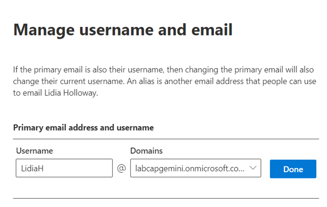Place cursor on LidiaH text

[x=32, y=169]
